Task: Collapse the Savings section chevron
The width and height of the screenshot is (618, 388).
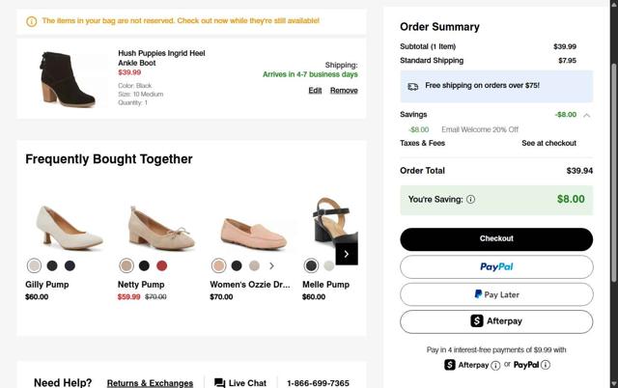Action: click(x=586, y=115)
